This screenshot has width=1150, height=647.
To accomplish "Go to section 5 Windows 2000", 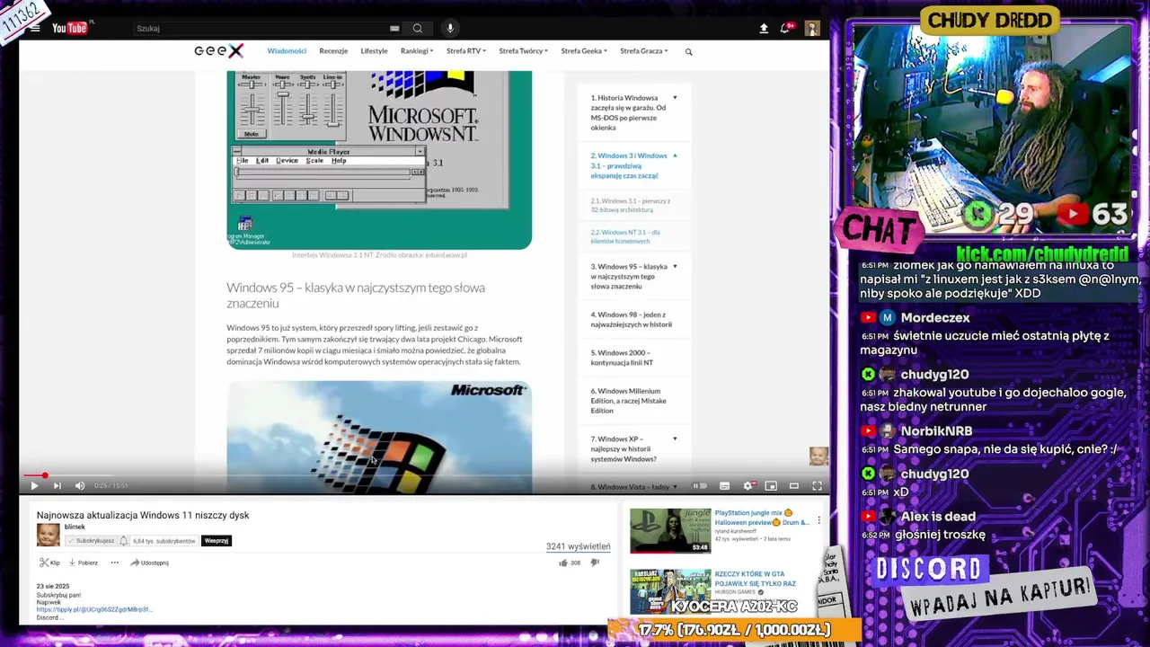I will click(623, 358).
